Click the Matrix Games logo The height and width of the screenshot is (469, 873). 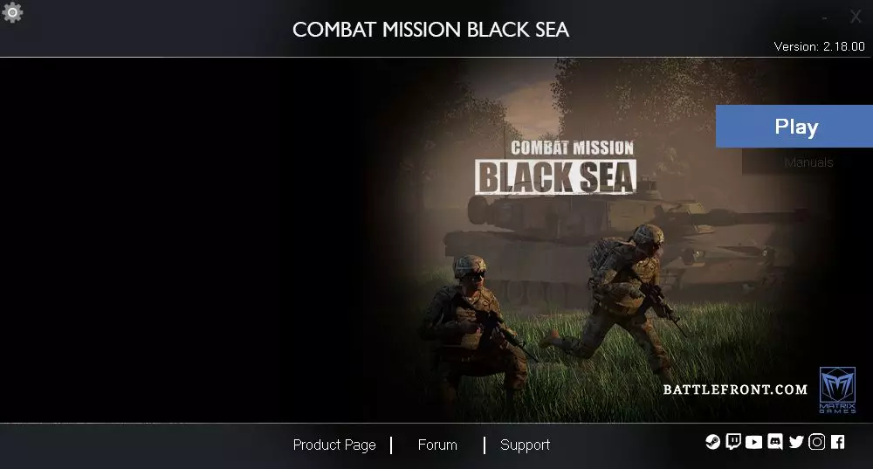pyautogui.click(x=837, y=390)
